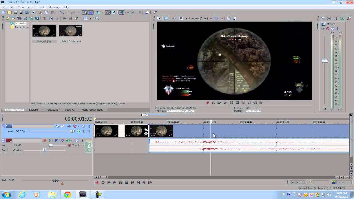Open the Windows Start menu
Screen dimensions: 354x199
point(6,195)
